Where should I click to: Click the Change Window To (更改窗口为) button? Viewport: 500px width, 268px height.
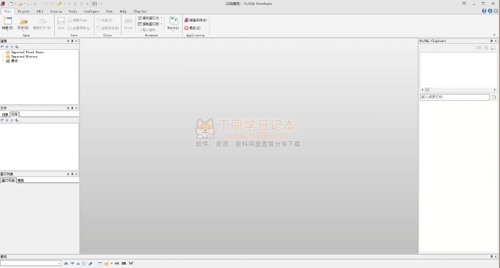[148, 18]
